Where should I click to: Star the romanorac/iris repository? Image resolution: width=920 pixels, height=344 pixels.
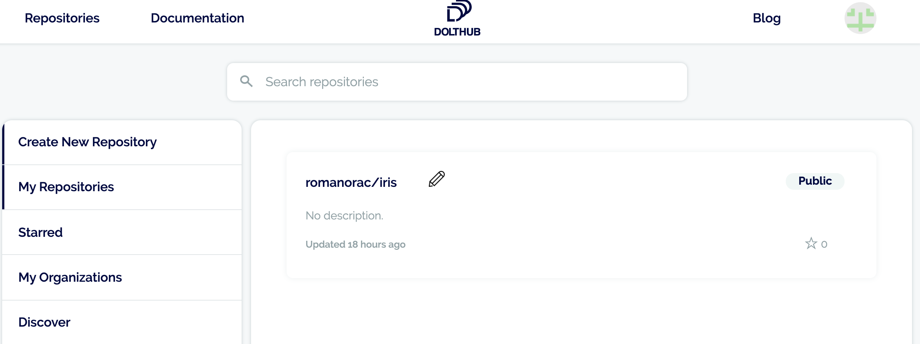pyautogui.click(x=811, y=243)
